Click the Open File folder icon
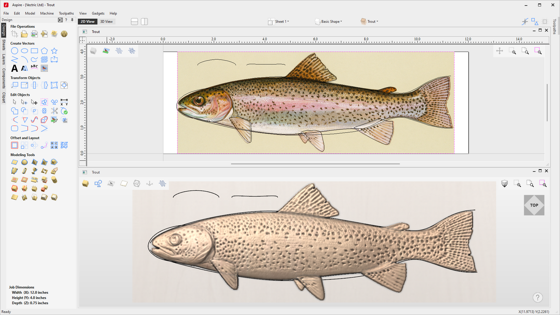Screen dimensions: 560x315 click(24, 34)
